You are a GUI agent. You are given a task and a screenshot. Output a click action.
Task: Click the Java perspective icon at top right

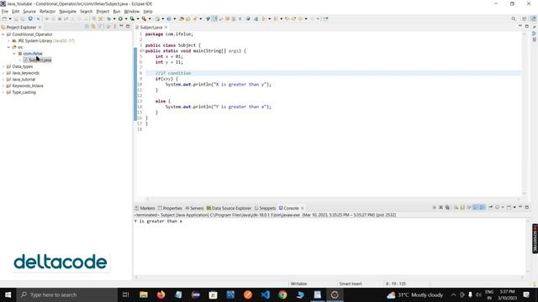(533, 18)
